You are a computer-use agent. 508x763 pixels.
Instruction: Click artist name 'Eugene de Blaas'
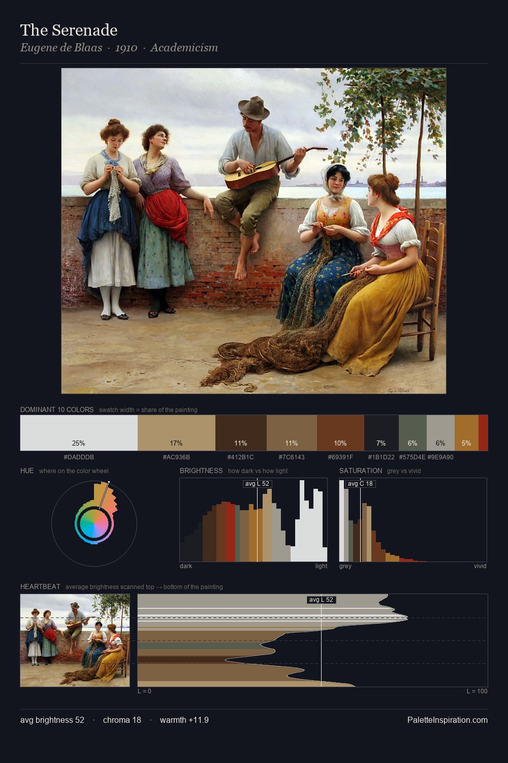(61, 48)
